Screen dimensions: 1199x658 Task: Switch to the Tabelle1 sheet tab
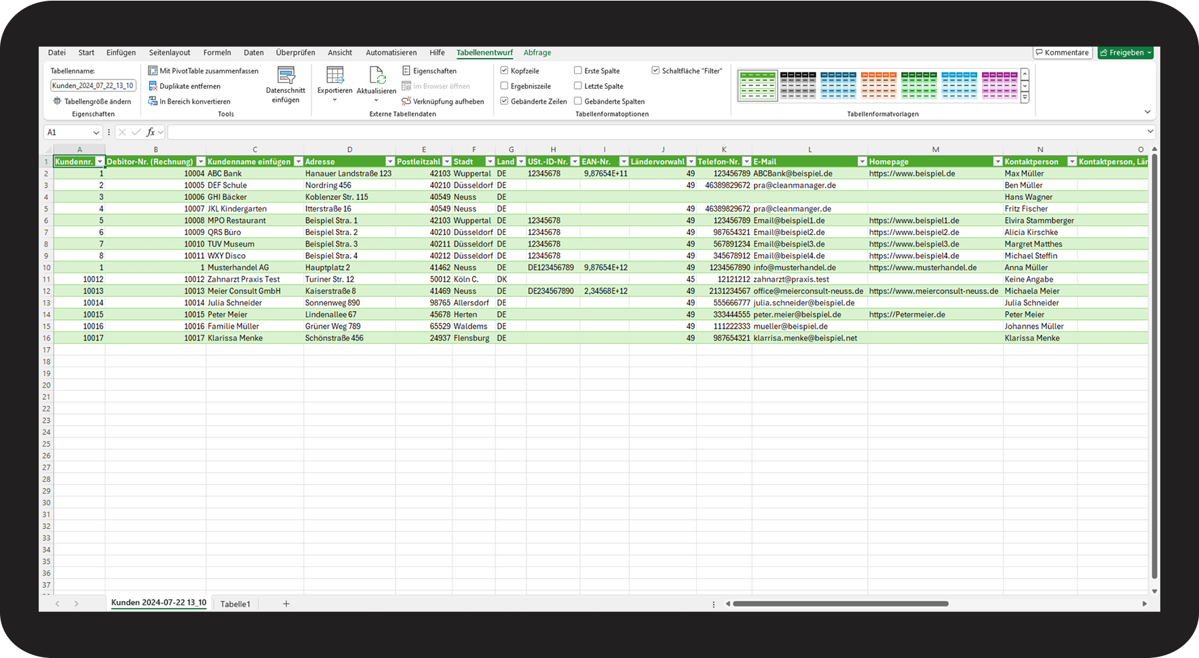click(235, 604)
